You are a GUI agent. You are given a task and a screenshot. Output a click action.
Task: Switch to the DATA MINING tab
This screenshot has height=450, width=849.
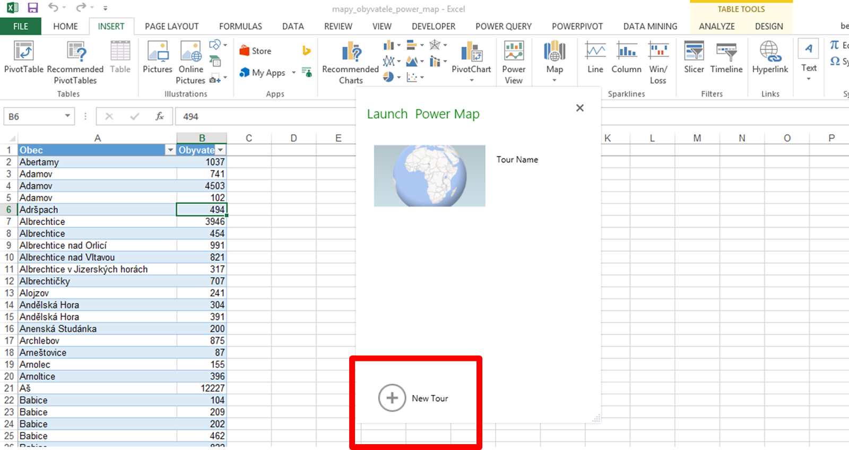click(x=650, y=26)
